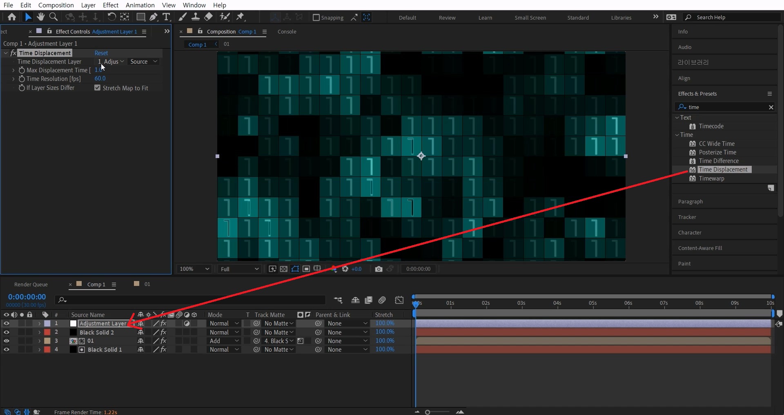Click the Time Resolution value 60.0
This screenshot has width=784, height=415.
(x=100, y=78)
